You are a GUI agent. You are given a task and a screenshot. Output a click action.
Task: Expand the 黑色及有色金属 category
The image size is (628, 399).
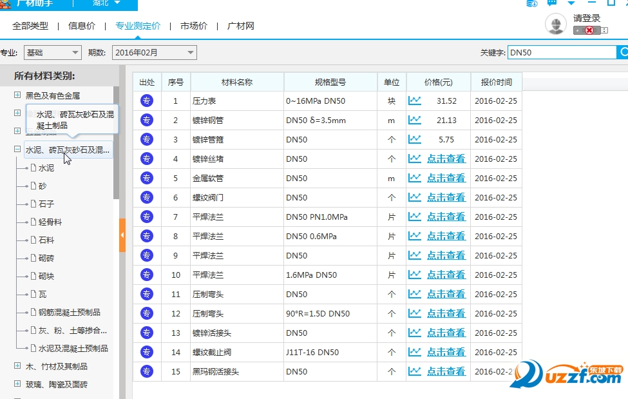17,95
